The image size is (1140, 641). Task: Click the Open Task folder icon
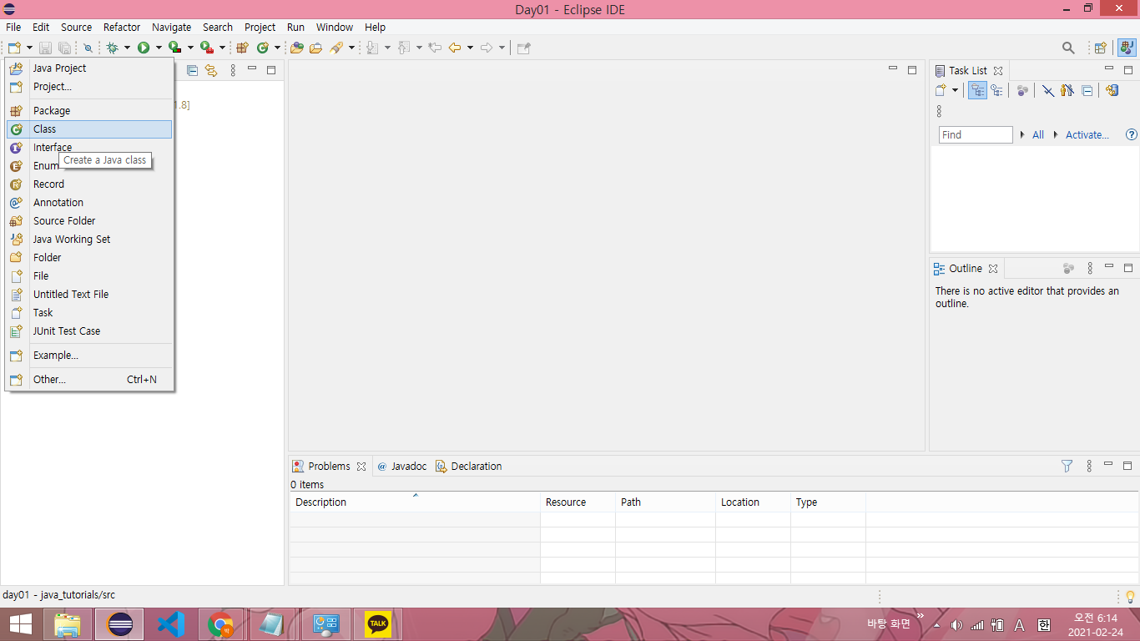pyautogui.click(x=315, y=48)
